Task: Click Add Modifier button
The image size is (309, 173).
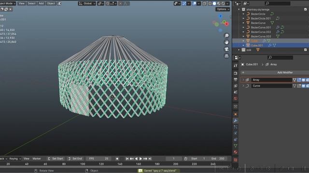Action: pyautogui.click(x=275, y=73)
